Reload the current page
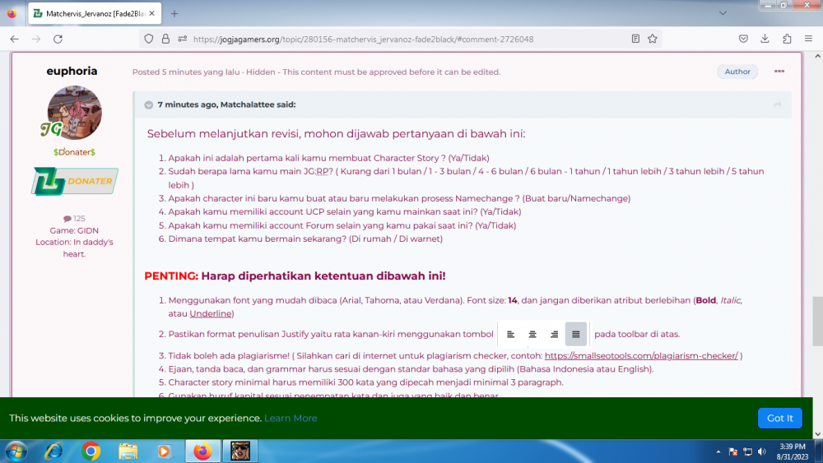Viewport: 823px width, 463px height. [x=58, y=39]
